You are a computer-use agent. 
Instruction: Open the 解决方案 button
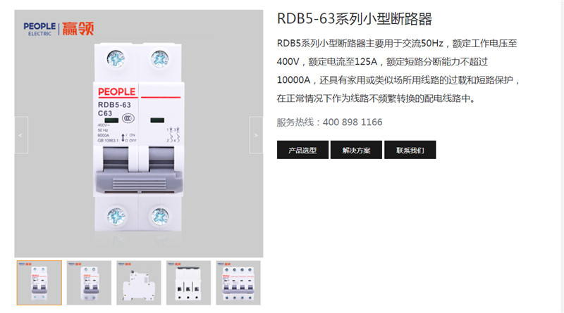[356, 150]
